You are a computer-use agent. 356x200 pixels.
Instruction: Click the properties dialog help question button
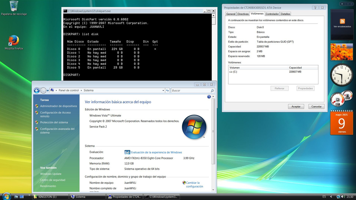click(315, 7)
